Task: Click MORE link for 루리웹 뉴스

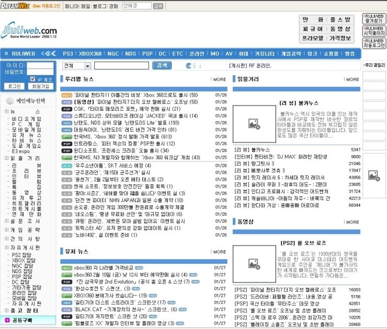Action: 220,79
